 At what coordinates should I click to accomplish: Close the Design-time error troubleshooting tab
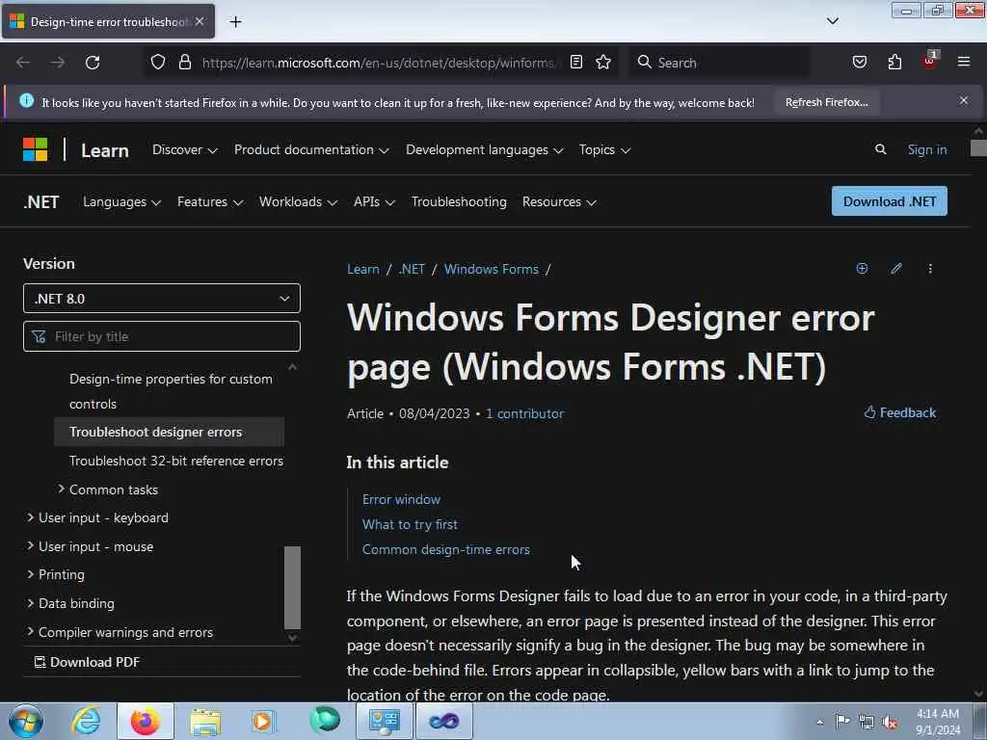pos(200,21)
